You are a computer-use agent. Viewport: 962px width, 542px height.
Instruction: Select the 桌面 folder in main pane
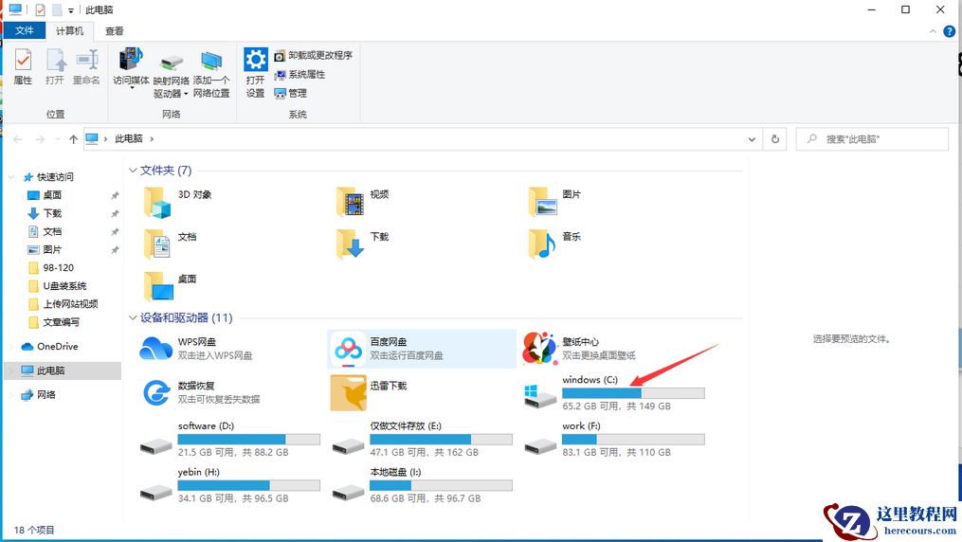point(157,286)
